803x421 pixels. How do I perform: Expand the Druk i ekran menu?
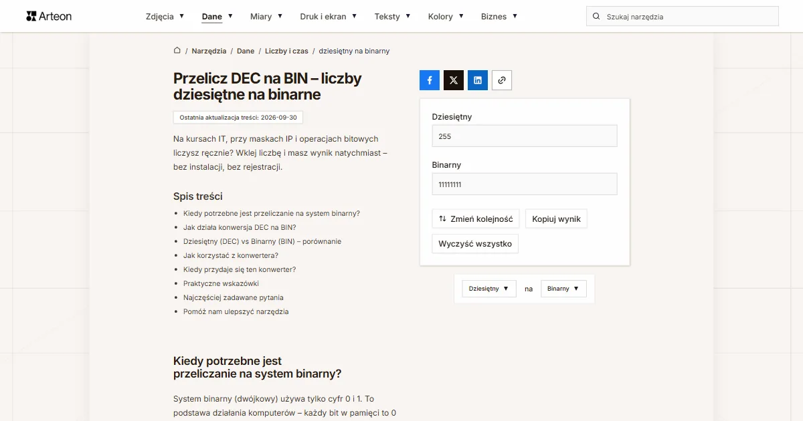(x=329, y=16)
